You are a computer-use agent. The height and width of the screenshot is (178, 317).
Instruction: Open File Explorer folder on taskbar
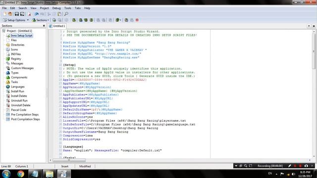coord(50,174)
